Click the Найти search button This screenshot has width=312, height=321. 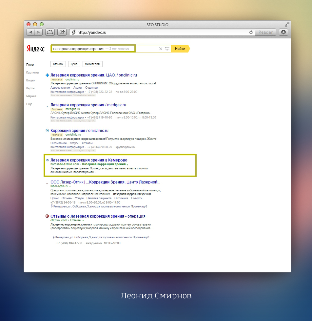pos(180,49)
